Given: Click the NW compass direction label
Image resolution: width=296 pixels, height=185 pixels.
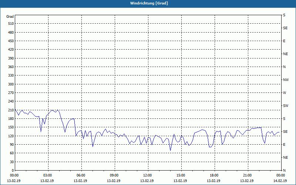Looking at the screenshot, I should [x=286, y=80].
